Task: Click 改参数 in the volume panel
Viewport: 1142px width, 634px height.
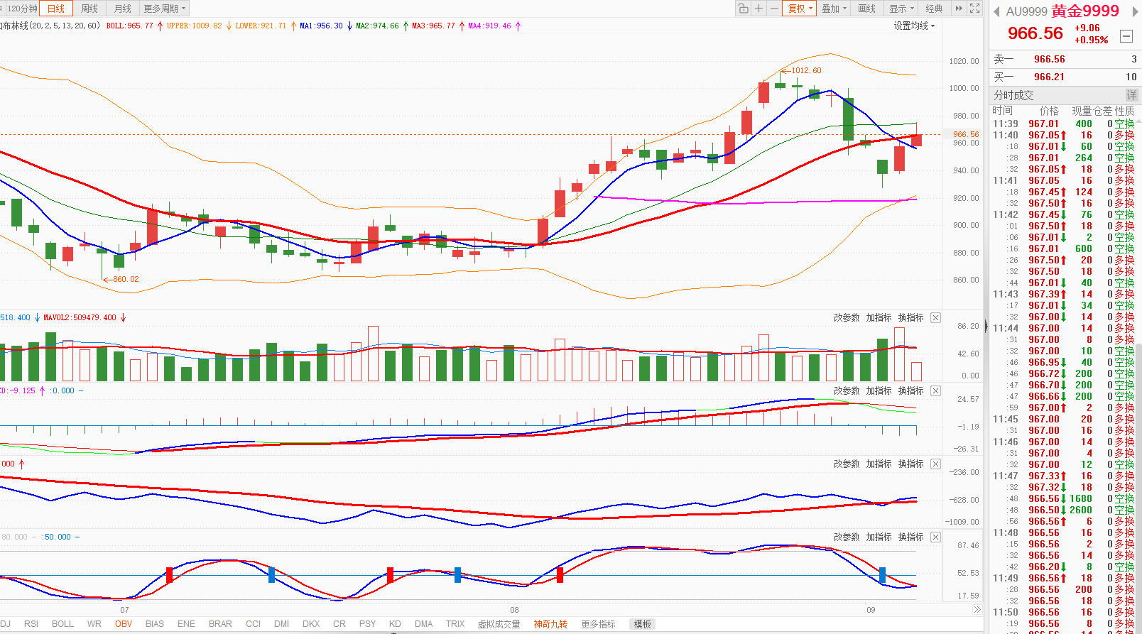Action: pyautogui.click(x=847, y=317)
